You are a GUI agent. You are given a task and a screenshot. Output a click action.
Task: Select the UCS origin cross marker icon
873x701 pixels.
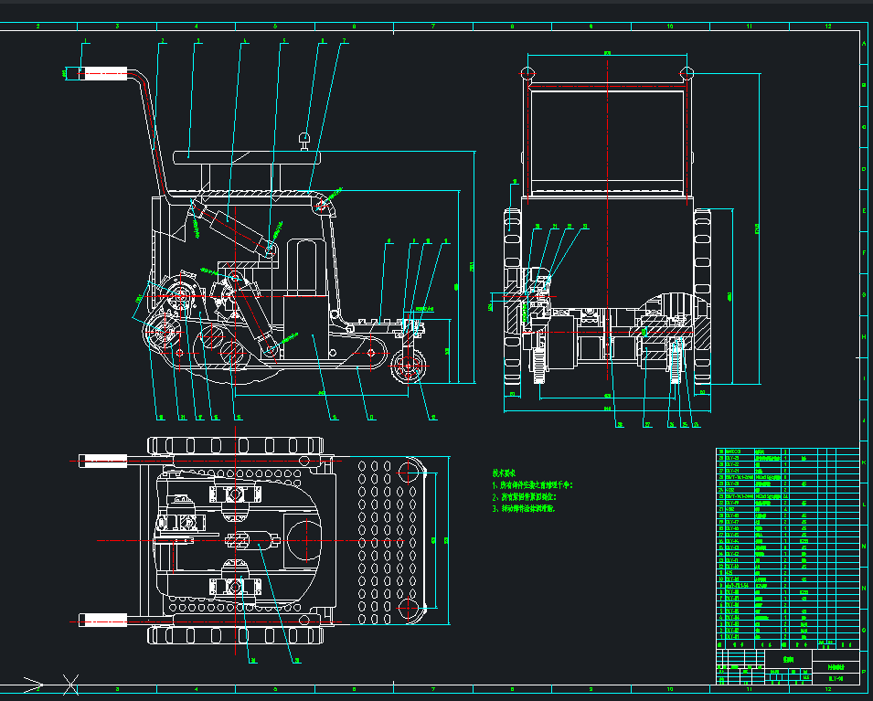(x=70, y=685)
